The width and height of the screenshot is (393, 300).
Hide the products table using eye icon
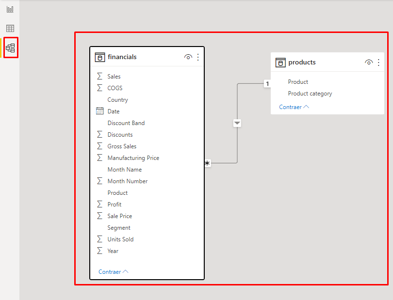[369, 63]
